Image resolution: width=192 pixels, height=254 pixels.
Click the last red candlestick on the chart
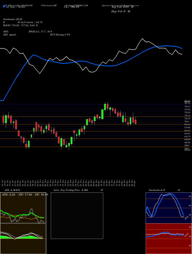click(136, 122)
